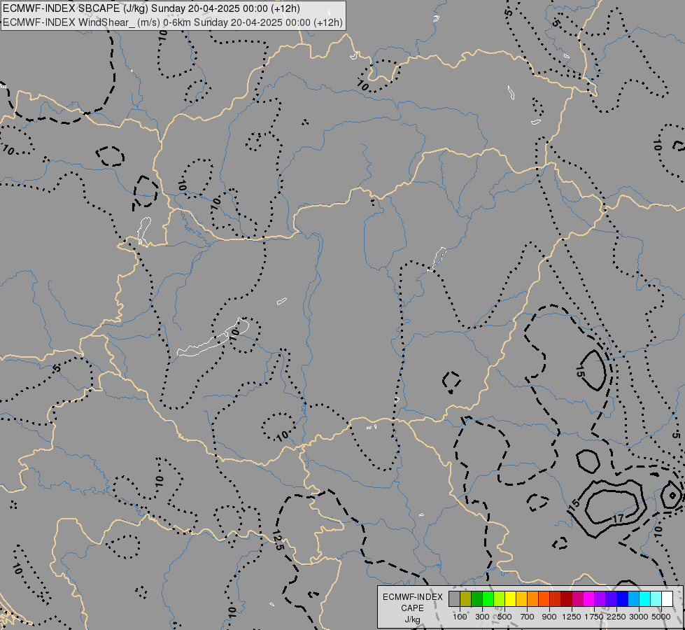Click the WindShear 0-6km title line

click(173, 22)
